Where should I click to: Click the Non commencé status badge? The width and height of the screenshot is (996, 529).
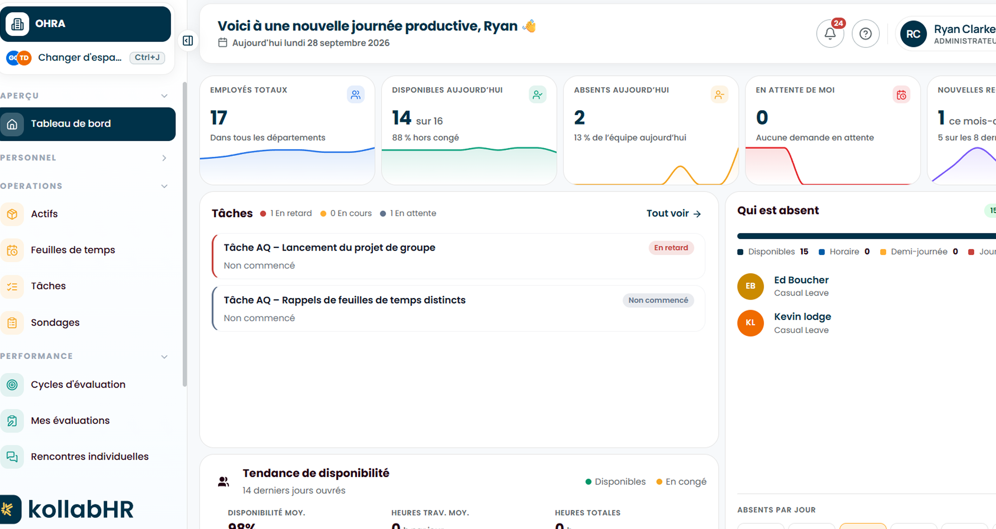coord(658,300)
